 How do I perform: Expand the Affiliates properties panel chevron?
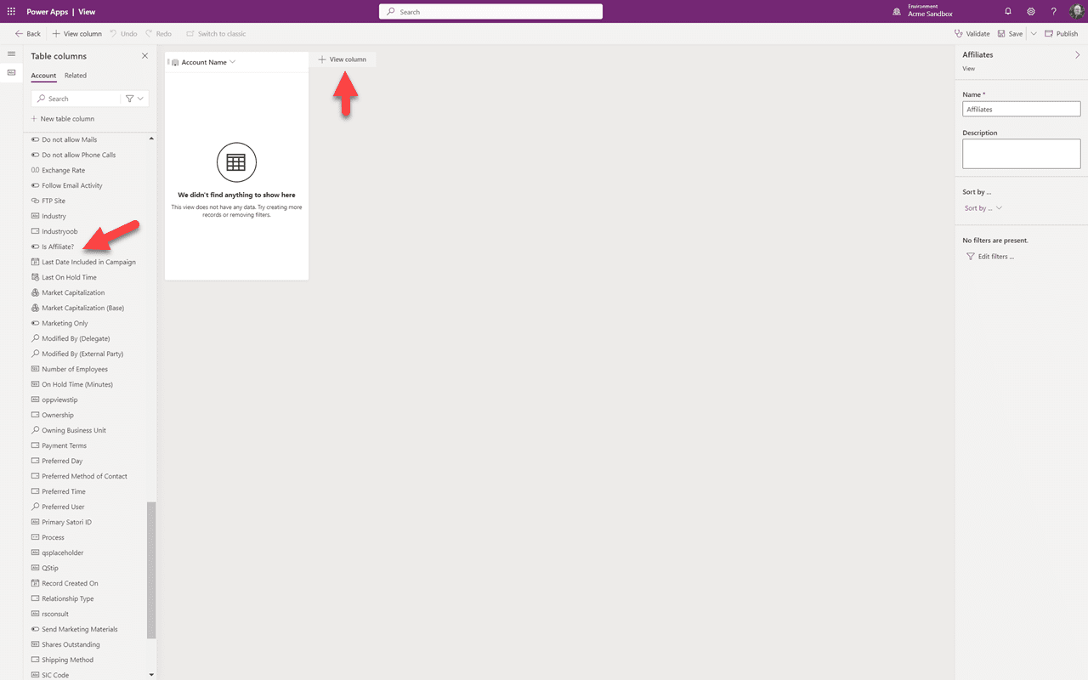[x=1078, y=54]
